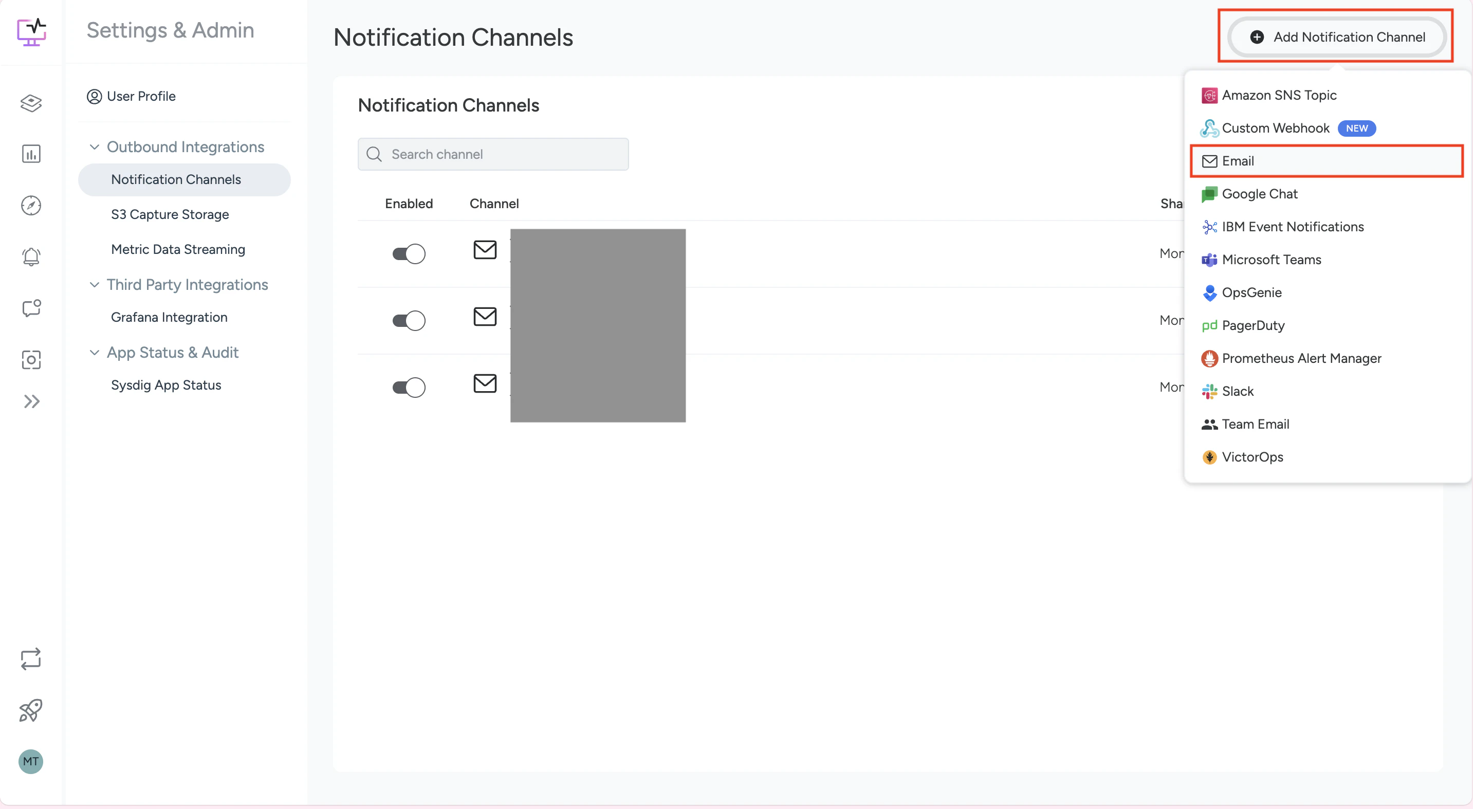Open Metric Data Streaming
The width and height of the screenshot is (1473, 809).
[x=178, y=249]
